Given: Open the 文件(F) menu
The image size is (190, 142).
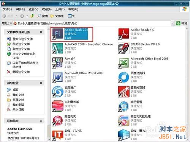Looking at the screenshot, I should pos(7,9).
